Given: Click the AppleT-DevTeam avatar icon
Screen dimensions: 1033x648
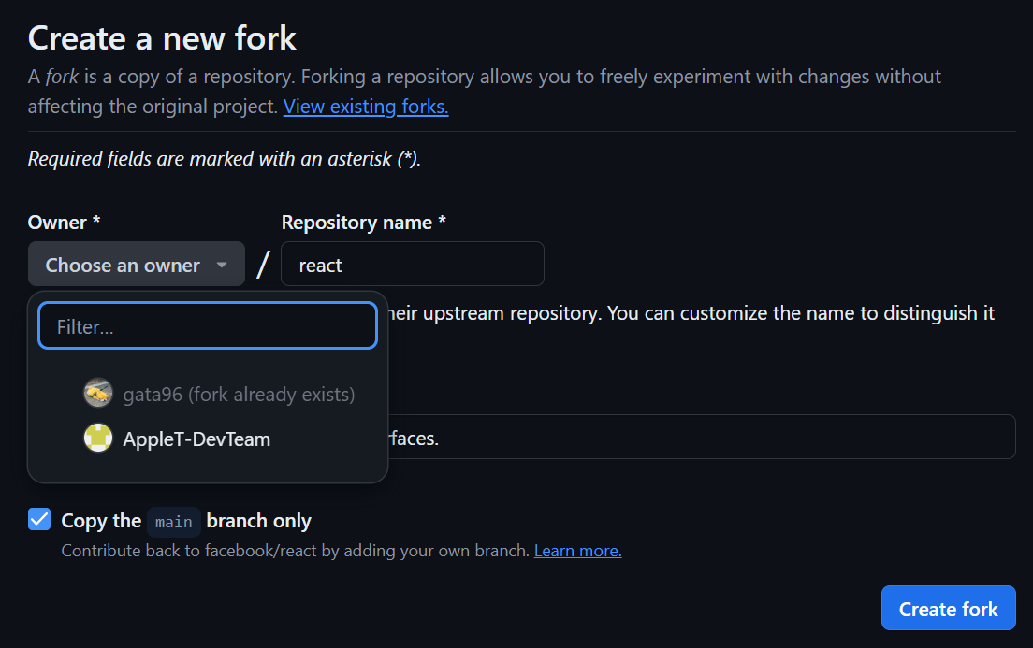Looking at the screenshot, I should (x=98, y=439).
